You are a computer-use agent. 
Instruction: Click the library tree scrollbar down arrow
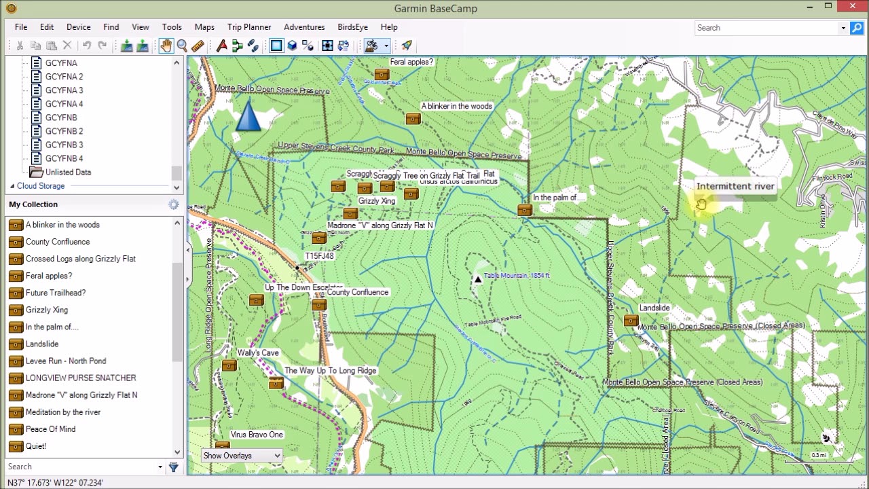pos(177,187)
